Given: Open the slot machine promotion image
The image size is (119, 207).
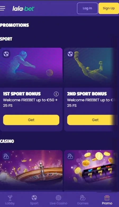Looking at the screenshot, I should tap(90, 171).
